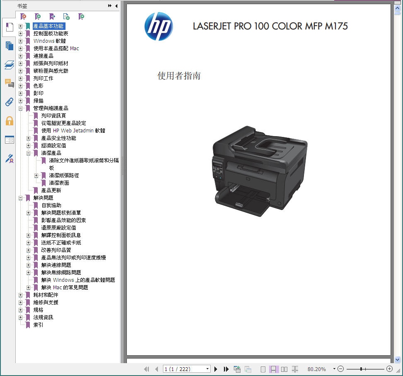The width and height of the screenshot is (403, 376).
Task: Go to the previous page
Action: [157, 369]
